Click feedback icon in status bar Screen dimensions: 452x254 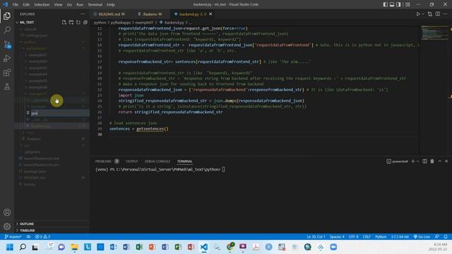click(x=437, y=237)
